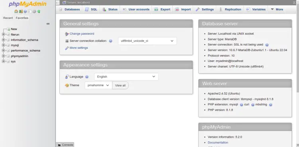Click the Change password key icon
The width and height of the screenshot is (299, 147).
[x=67, y=34]
